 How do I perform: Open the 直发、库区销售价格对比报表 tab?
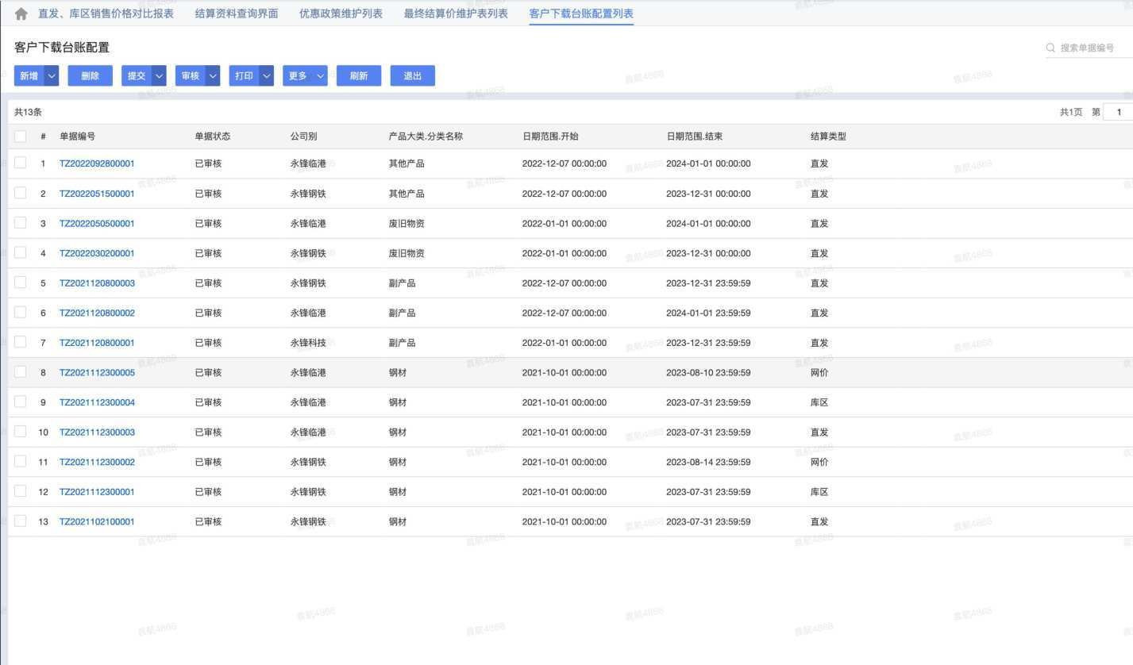pyautogui.click(x=106, y=13)
